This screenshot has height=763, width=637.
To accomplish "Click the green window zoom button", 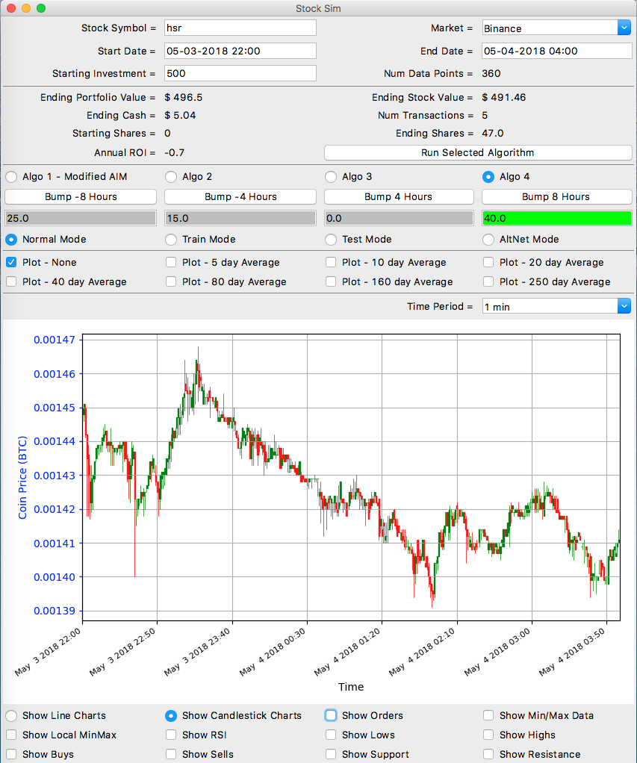I will click(41, 8).
